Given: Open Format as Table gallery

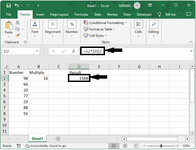Looking at the screenshot, I should coord(99,29).
